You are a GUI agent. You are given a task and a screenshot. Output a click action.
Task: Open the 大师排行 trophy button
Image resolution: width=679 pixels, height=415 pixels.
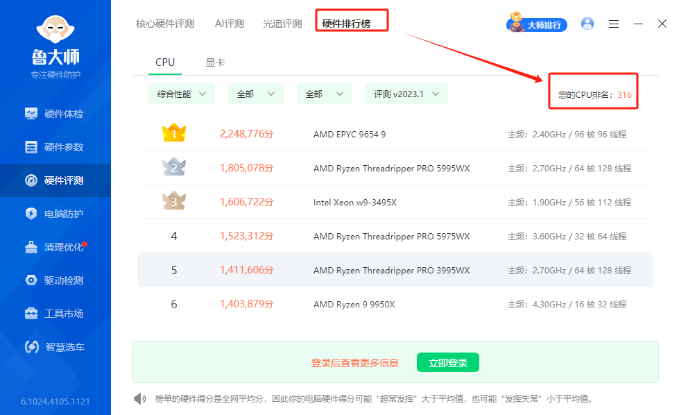(x=537, y=24)
